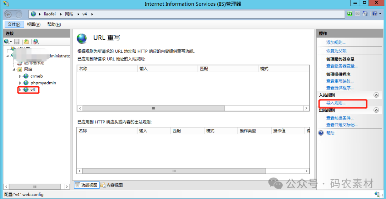Expand the phpmyadmin site node
This screenshot has width=386, height=199.
pyautogui.click(x=20, y=83)
